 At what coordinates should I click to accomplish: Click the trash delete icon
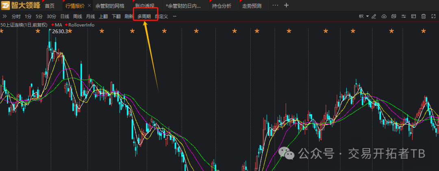[x=424, y=17]
